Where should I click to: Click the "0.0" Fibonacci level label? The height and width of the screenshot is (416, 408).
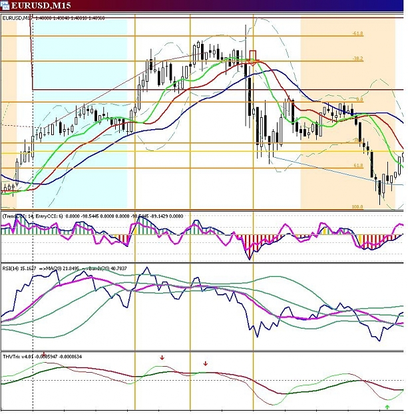[x=359, y=99]
